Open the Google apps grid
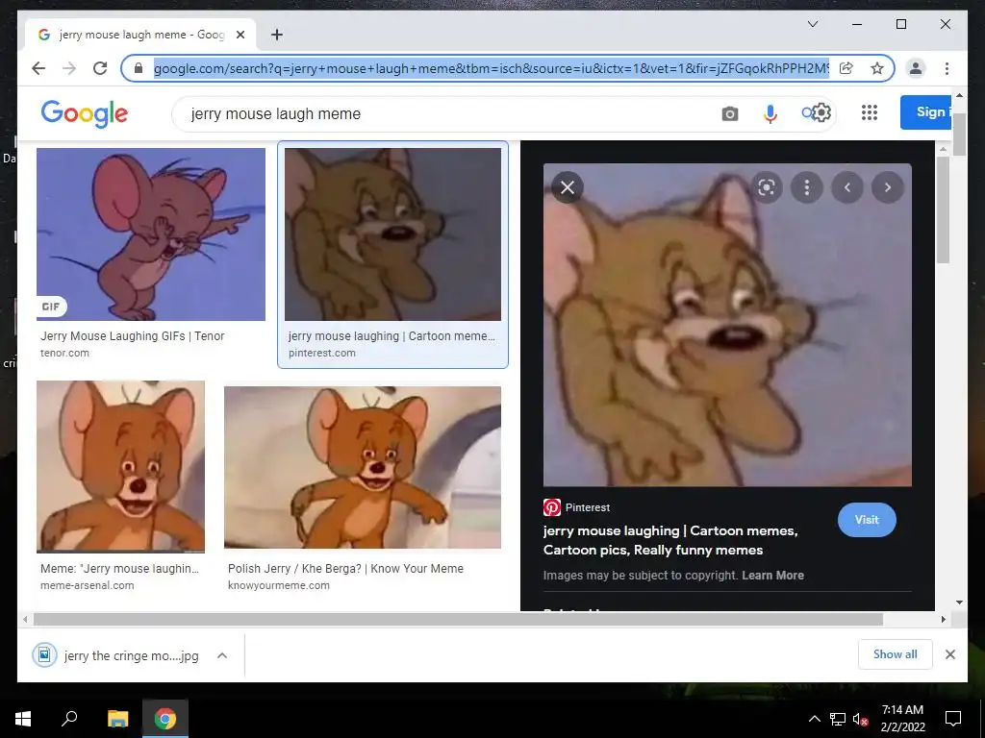Image resolution: width=985 pixels, height=738 pixels. tap(870, 112)
